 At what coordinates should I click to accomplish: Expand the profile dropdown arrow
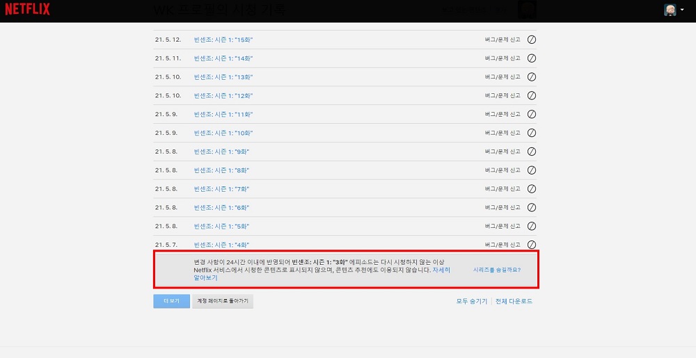682,10
